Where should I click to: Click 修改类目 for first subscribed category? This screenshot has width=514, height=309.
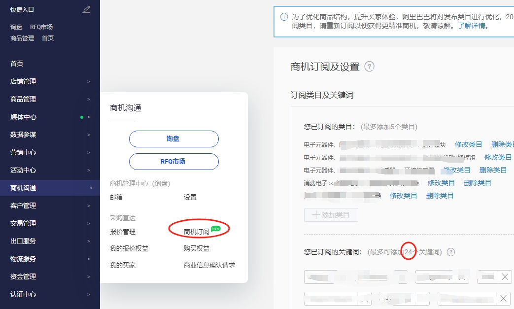pyautogui.click(x=469, y=144)
